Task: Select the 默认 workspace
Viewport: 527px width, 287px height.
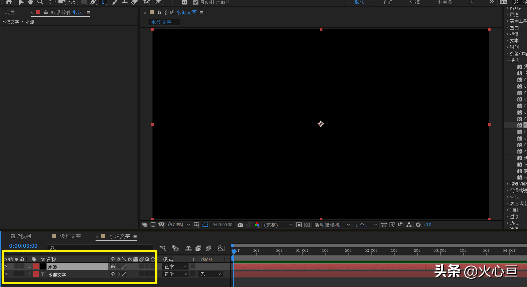Action: [359, 2]
